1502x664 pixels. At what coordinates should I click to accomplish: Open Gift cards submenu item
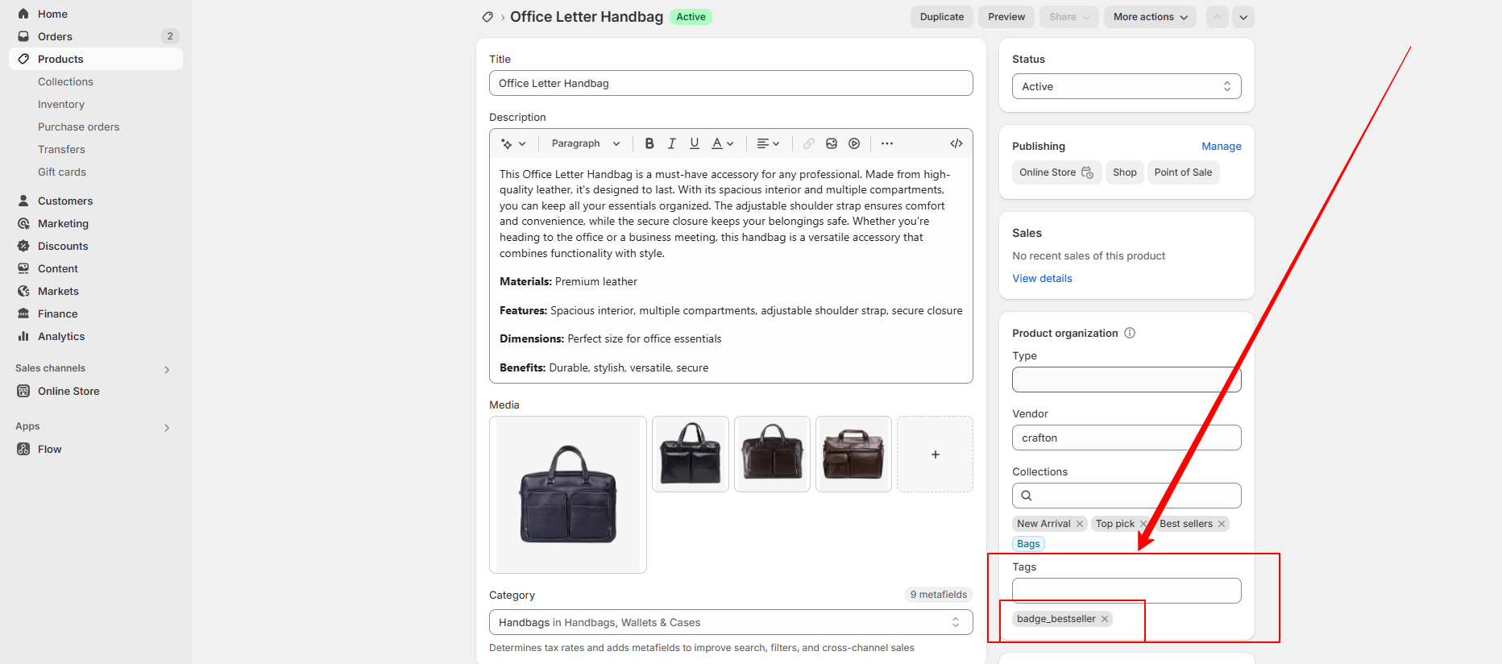click(62, 172)
